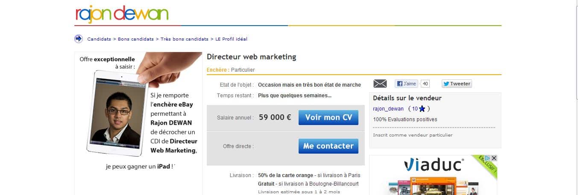Click the iPad photo of Rajon Dewan

[117, 114]
